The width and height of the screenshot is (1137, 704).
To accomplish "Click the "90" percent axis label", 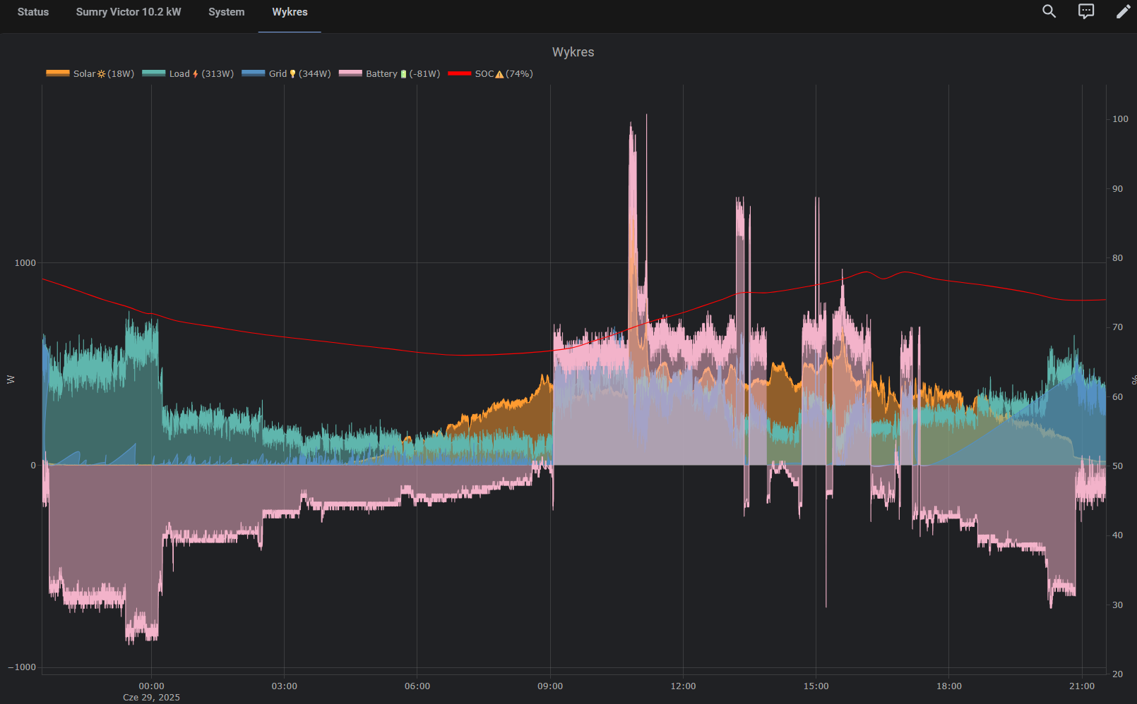I will [x=1118, y=189].
